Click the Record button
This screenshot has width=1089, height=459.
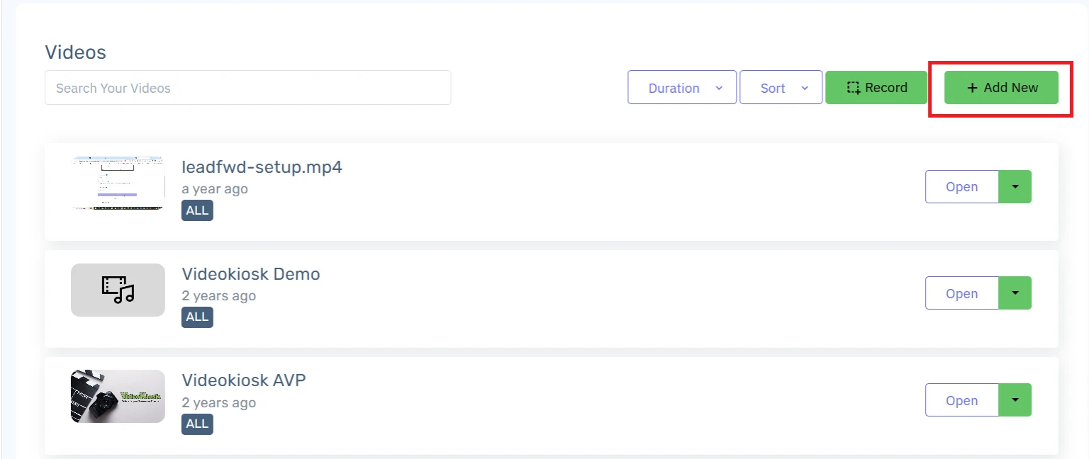[876, 88]
